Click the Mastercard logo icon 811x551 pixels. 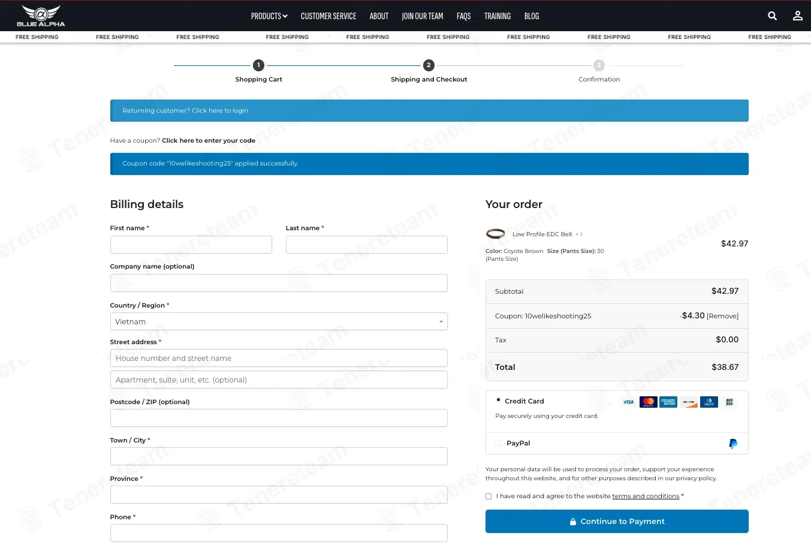click(x=648, y=402)
